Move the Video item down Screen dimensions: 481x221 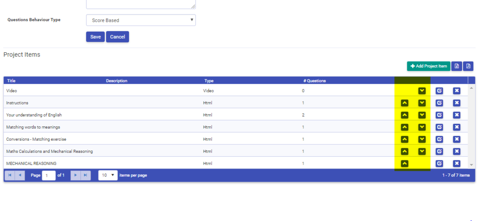coord(422,90)
